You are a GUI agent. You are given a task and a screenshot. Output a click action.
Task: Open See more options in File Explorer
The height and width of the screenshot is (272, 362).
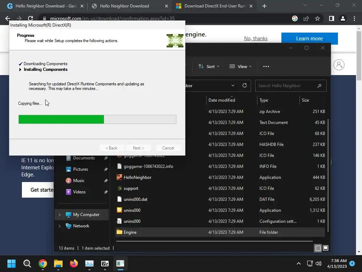pos(266,66)
